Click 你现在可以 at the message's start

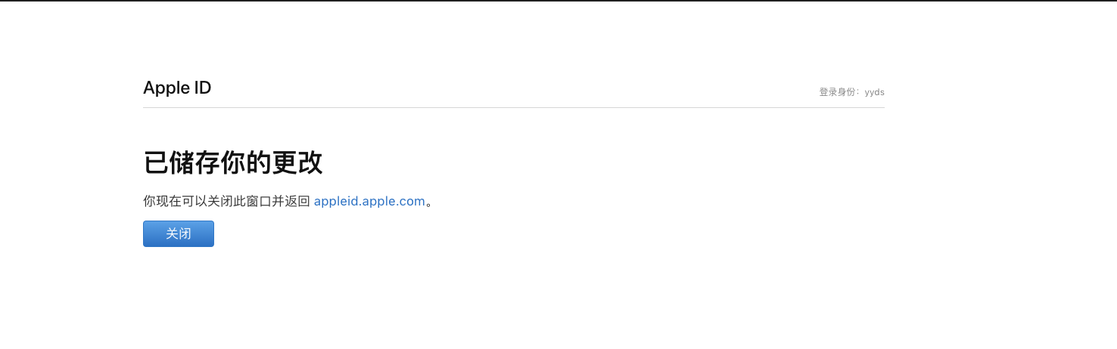pos(174,201)
